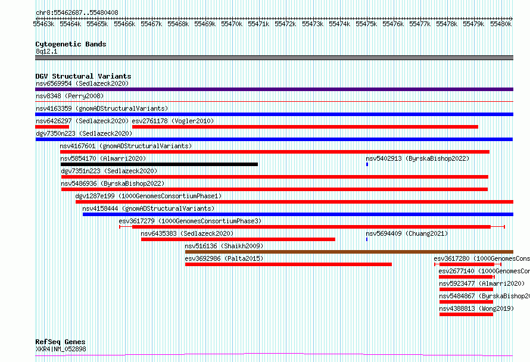Open esv3617280 1000Genomes label
The image size is (530, 362).
[x=482, y=258]
